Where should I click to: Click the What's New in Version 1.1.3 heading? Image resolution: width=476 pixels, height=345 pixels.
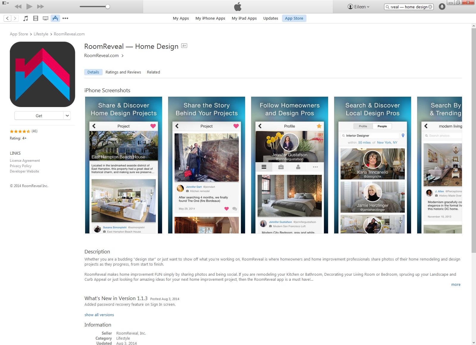[116, 298]
